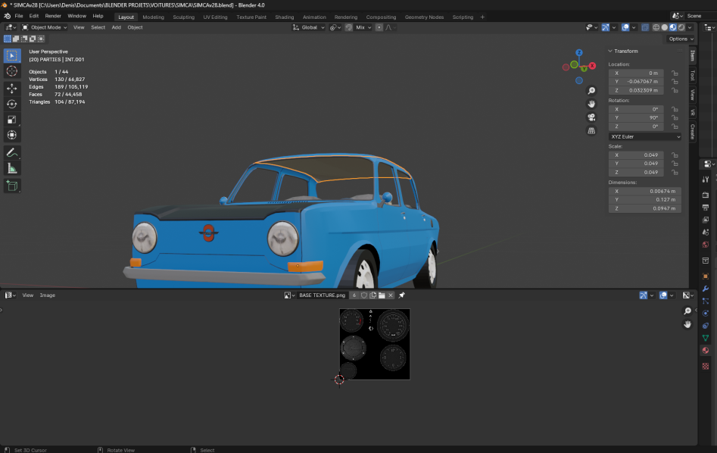Select the Annotate tool
Image resolution: width=717 pixels, height=453 pixels.
12,153
